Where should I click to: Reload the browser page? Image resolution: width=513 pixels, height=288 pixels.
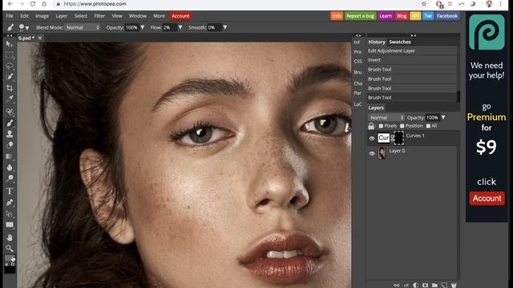[x=33, y=4]
